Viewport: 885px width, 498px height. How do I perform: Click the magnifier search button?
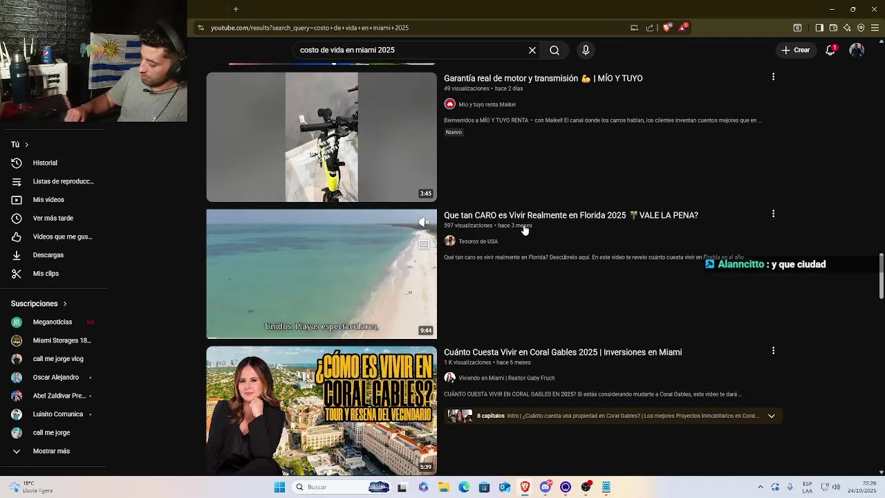555,50
